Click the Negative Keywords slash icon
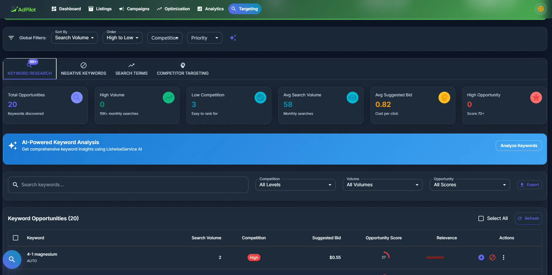The height and width of the screenshot is (275, 552). coord(84,65)
